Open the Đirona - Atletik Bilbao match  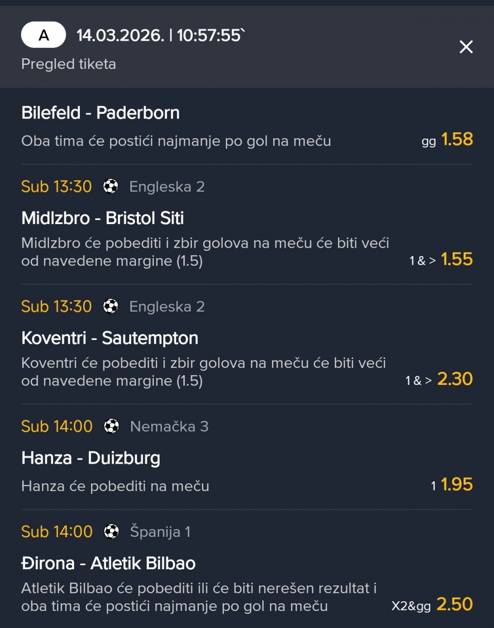tap(108, 563)
